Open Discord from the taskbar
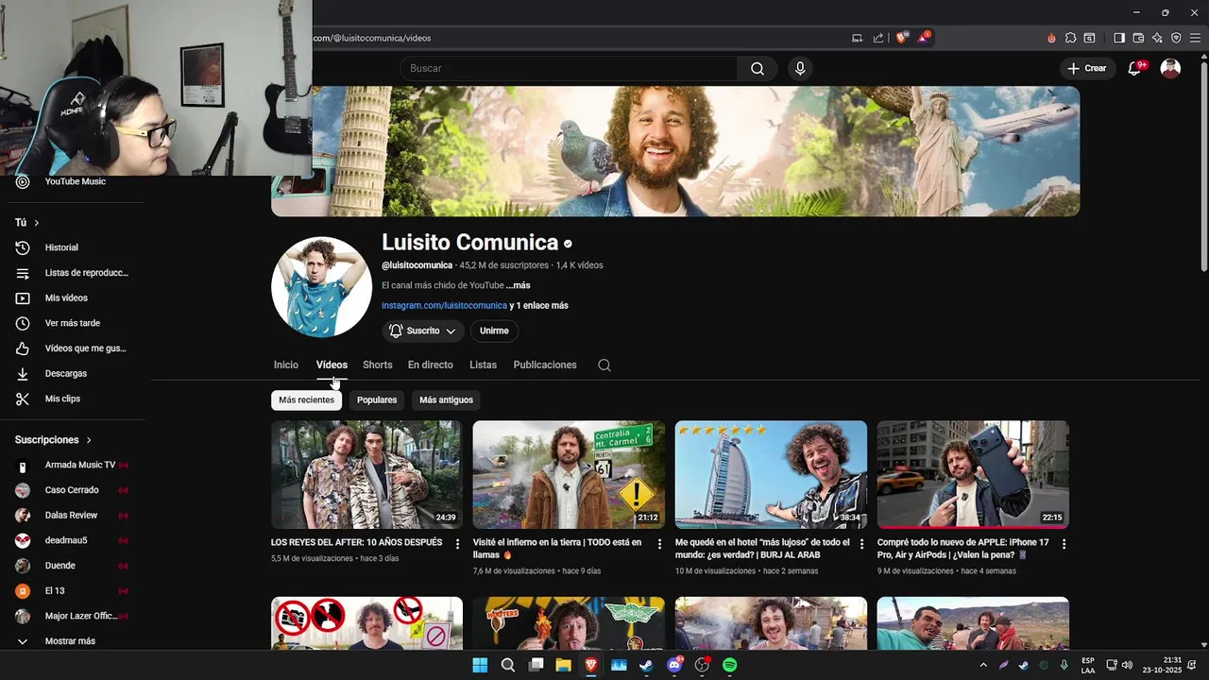 (x=674, y=665)
